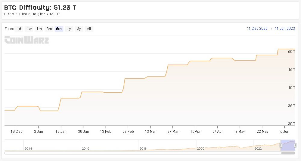
Task: Pick the 3y zoom range
Action: pos(79,29)
